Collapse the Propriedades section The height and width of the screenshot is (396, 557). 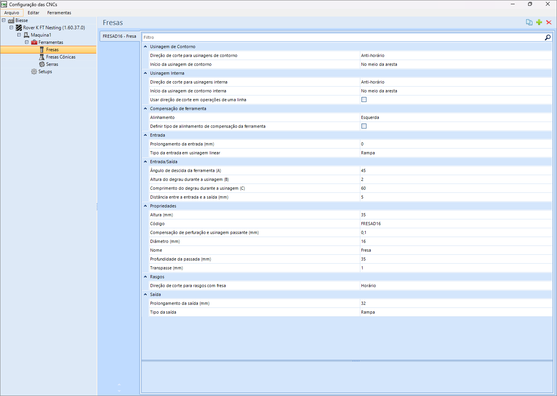tap(146, 206)
